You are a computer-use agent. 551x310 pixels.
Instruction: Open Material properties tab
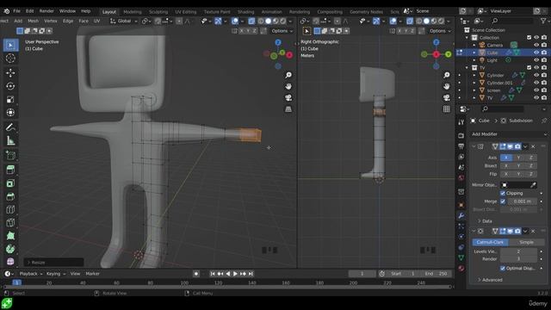tap(461, 269)
